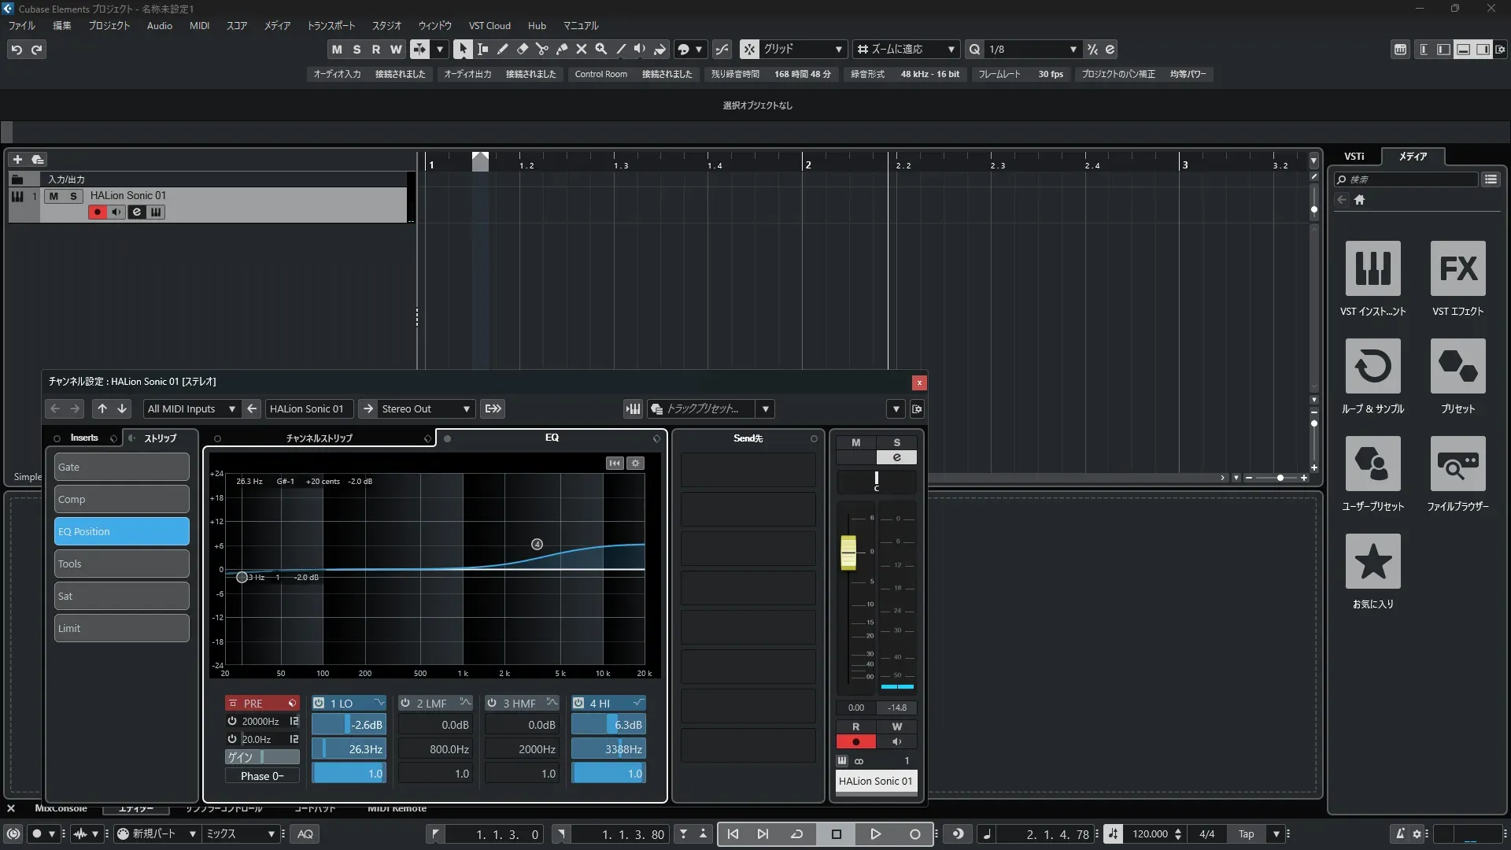Open the Transport menu
The width and height of the screenshot is (1511, 850).
click(331, 26)
